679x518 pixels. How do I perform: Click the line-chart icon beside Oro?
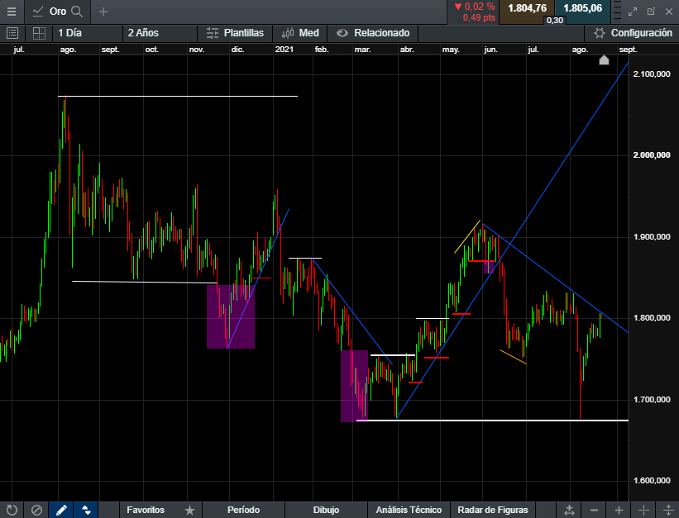(x=38, y=12)
